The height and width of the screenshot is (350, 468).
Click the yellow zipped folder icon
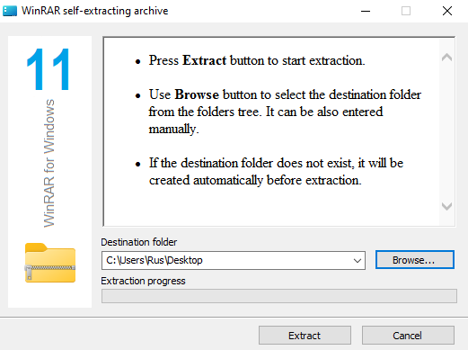[x=50, y=263]
